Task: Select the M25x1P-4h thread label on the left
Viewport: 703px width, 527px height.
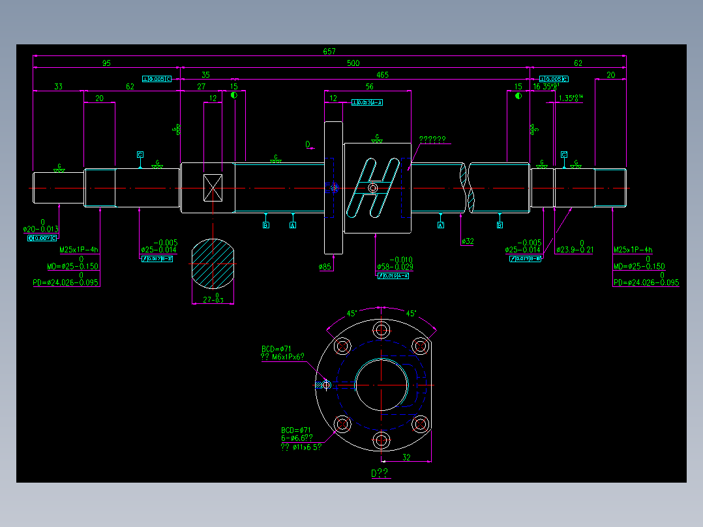Action: click(x=78, y=248)
